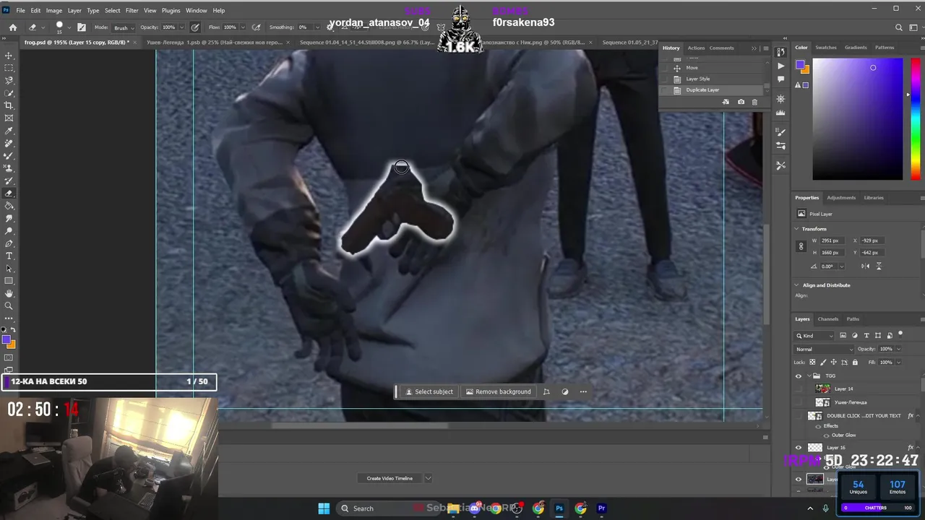925x520 pixels.
Task: Filter layers by type layer icon
Action: click(x=866, y=336)
